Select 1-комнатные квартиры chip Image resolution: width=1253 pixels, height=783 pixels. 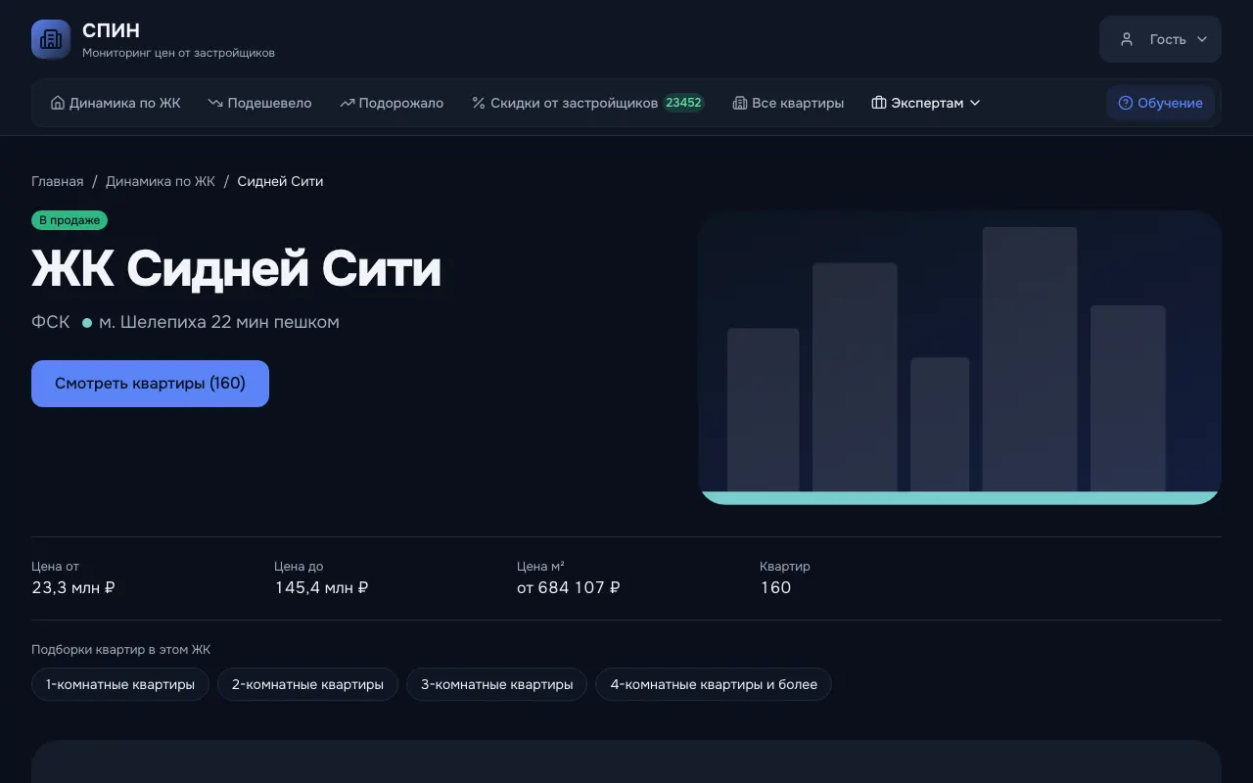(x=120, y=684)
